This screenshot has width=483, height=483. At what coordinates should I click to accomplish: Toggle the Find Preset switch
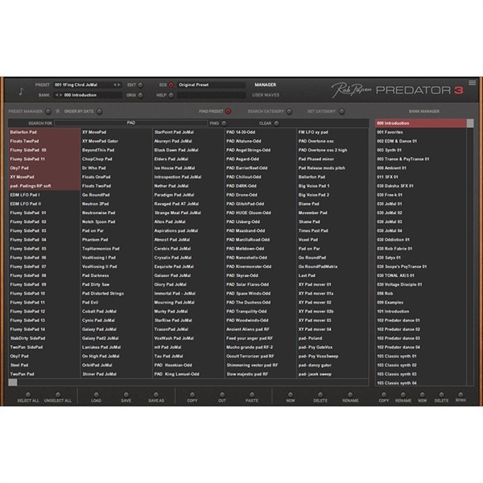[228, 111]
